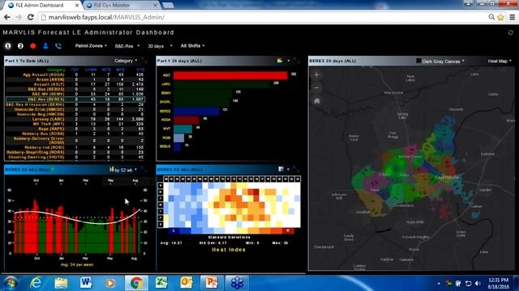Viewport: 519px width, 291px height.
Task: Zoom out on the map
Action: coord(316,88)
